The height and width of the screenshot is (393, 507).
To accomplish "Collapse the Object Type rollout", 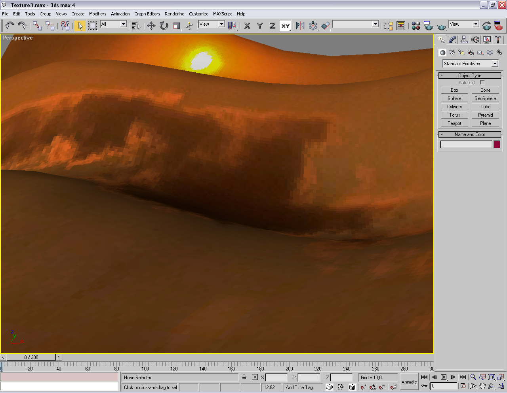I will pyautogui.click(x=470, y=76).
